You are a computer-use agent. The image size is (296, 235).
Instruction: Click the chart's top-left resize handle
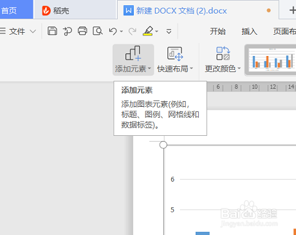pos(163,145)
